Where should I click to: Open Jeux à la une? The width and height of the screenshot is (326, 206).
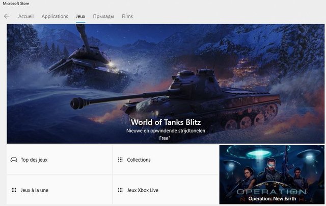tap(59, 190)
